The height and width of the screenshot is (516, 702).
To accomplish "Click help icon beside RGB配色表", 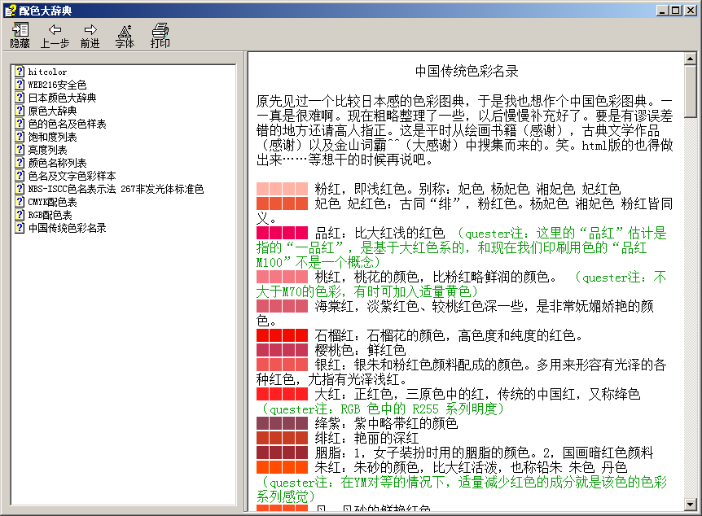I will (20, 214).
